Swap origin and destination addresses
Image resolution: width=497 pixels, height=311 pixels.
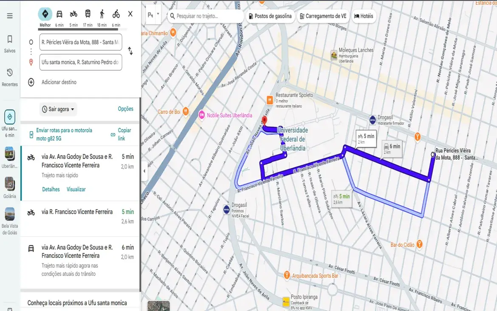(x=130, y=51)
